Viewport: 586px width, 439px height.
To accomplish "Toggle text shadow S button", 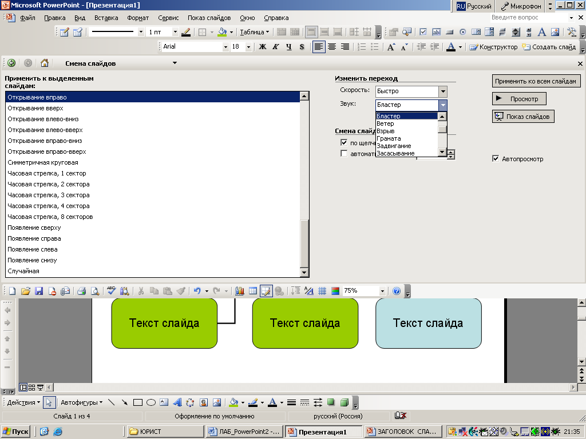I will coord(302,47).
